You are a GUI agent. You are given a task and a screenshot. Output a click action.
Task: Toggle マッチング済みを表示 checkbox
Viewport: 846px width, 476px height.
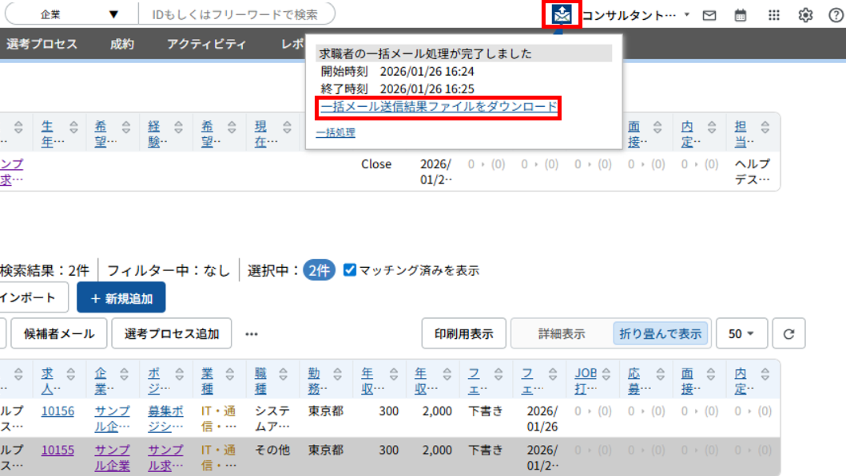coord(349,270)
